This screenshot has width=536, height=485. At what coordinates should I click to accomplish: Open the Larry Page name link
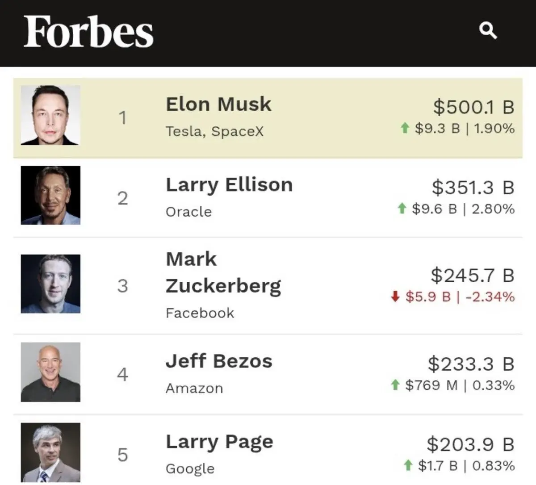[x=219, y=442]
